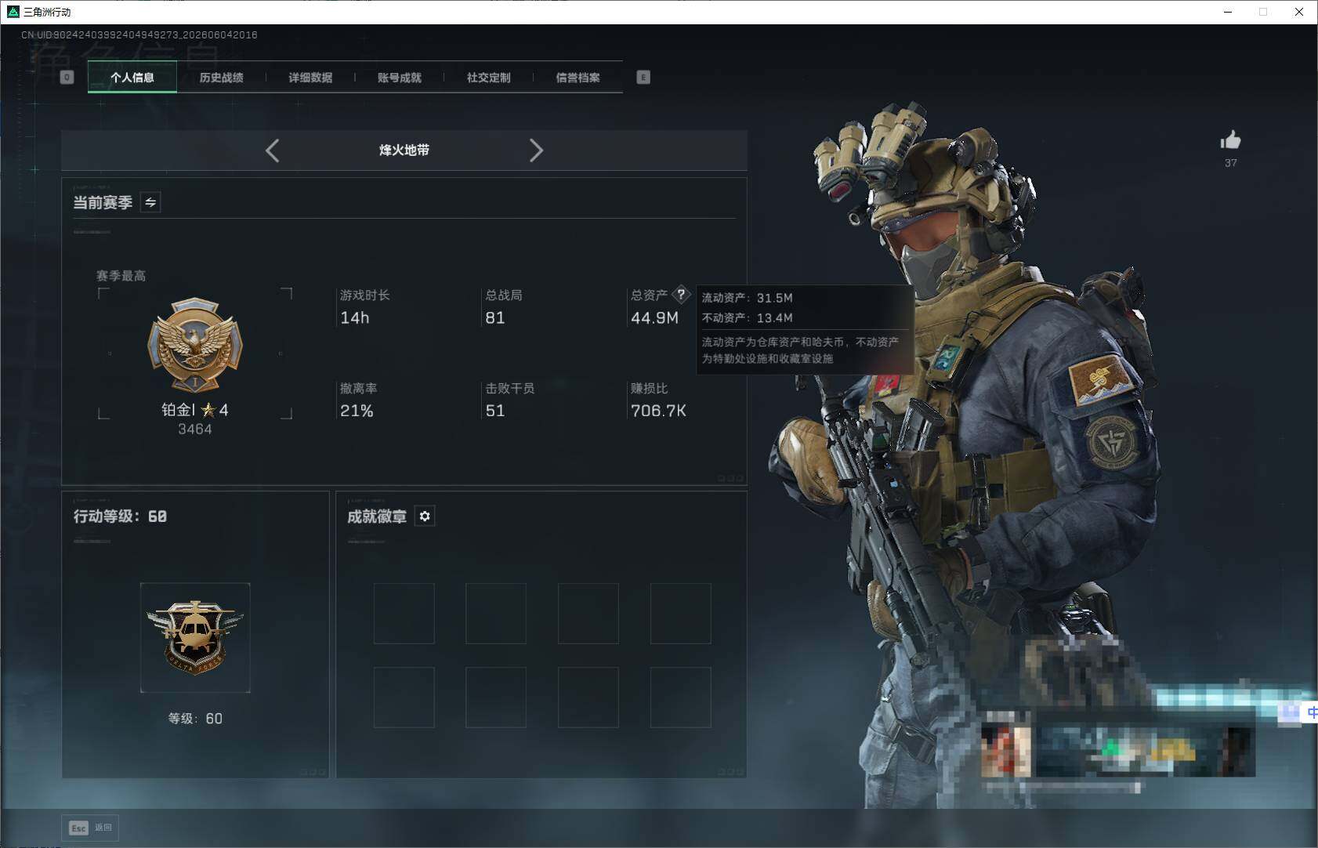Click the 总战局 value 81
This screenshot has height=848, width=1318.
click(495, 318)
